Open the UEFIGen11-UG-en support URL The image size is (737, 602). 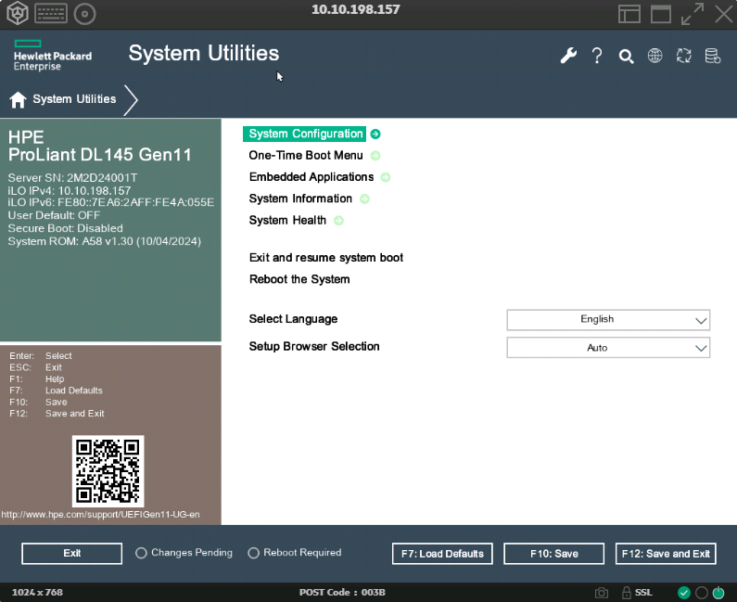point(101,515)
